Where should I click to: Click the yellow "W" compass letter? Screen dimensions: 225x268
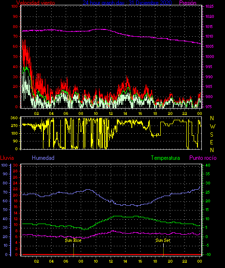point(212,127)
